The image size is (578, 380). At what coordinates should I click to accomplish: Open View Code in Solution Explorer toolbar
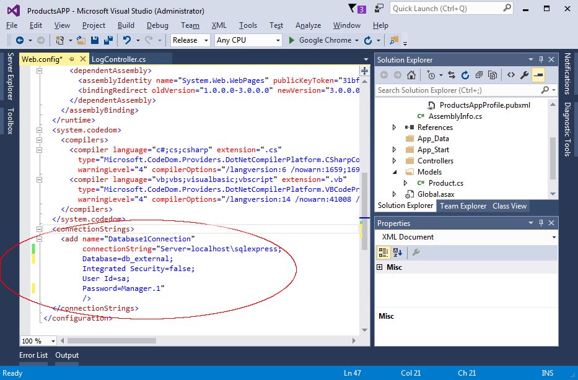click(x=510, y=74)
